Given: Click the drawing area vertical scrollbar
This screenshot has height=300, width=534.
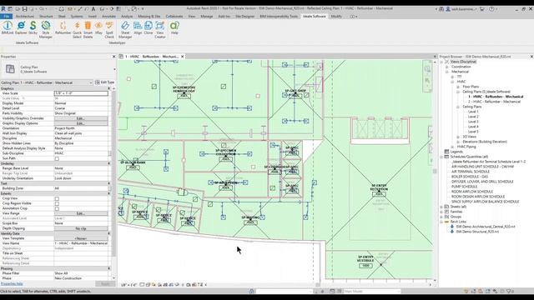Looking at the screenshot, I should point(435,171).
